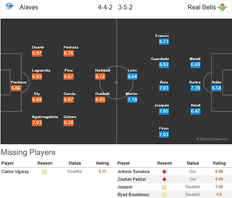Screen dimensions: 232x198
Task: Click Carlos Vigaray's yellow doubtful icon
Action: 45,172
